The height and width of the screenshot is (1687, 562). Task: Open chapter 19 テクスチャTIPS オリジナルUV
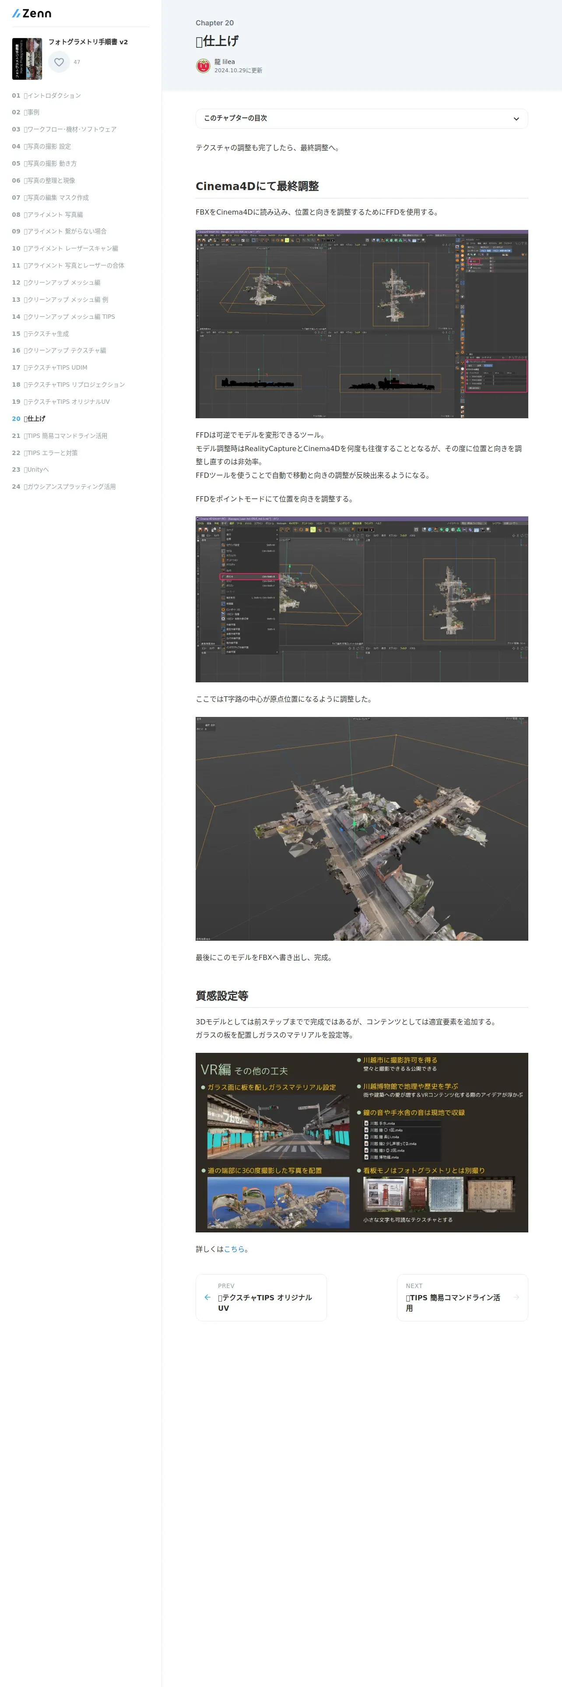tap(61, 402)
